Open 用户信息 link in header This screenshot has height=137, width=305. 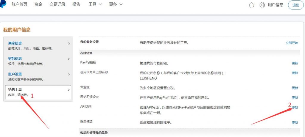276,5
